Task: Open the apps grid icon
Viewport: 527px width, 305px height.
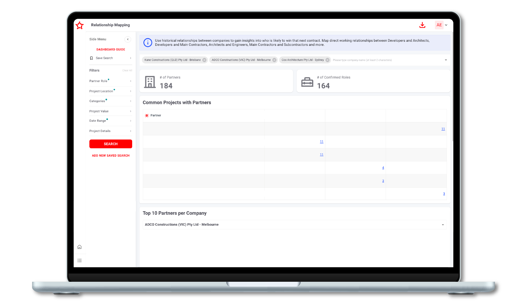Action: pos(79,261)
